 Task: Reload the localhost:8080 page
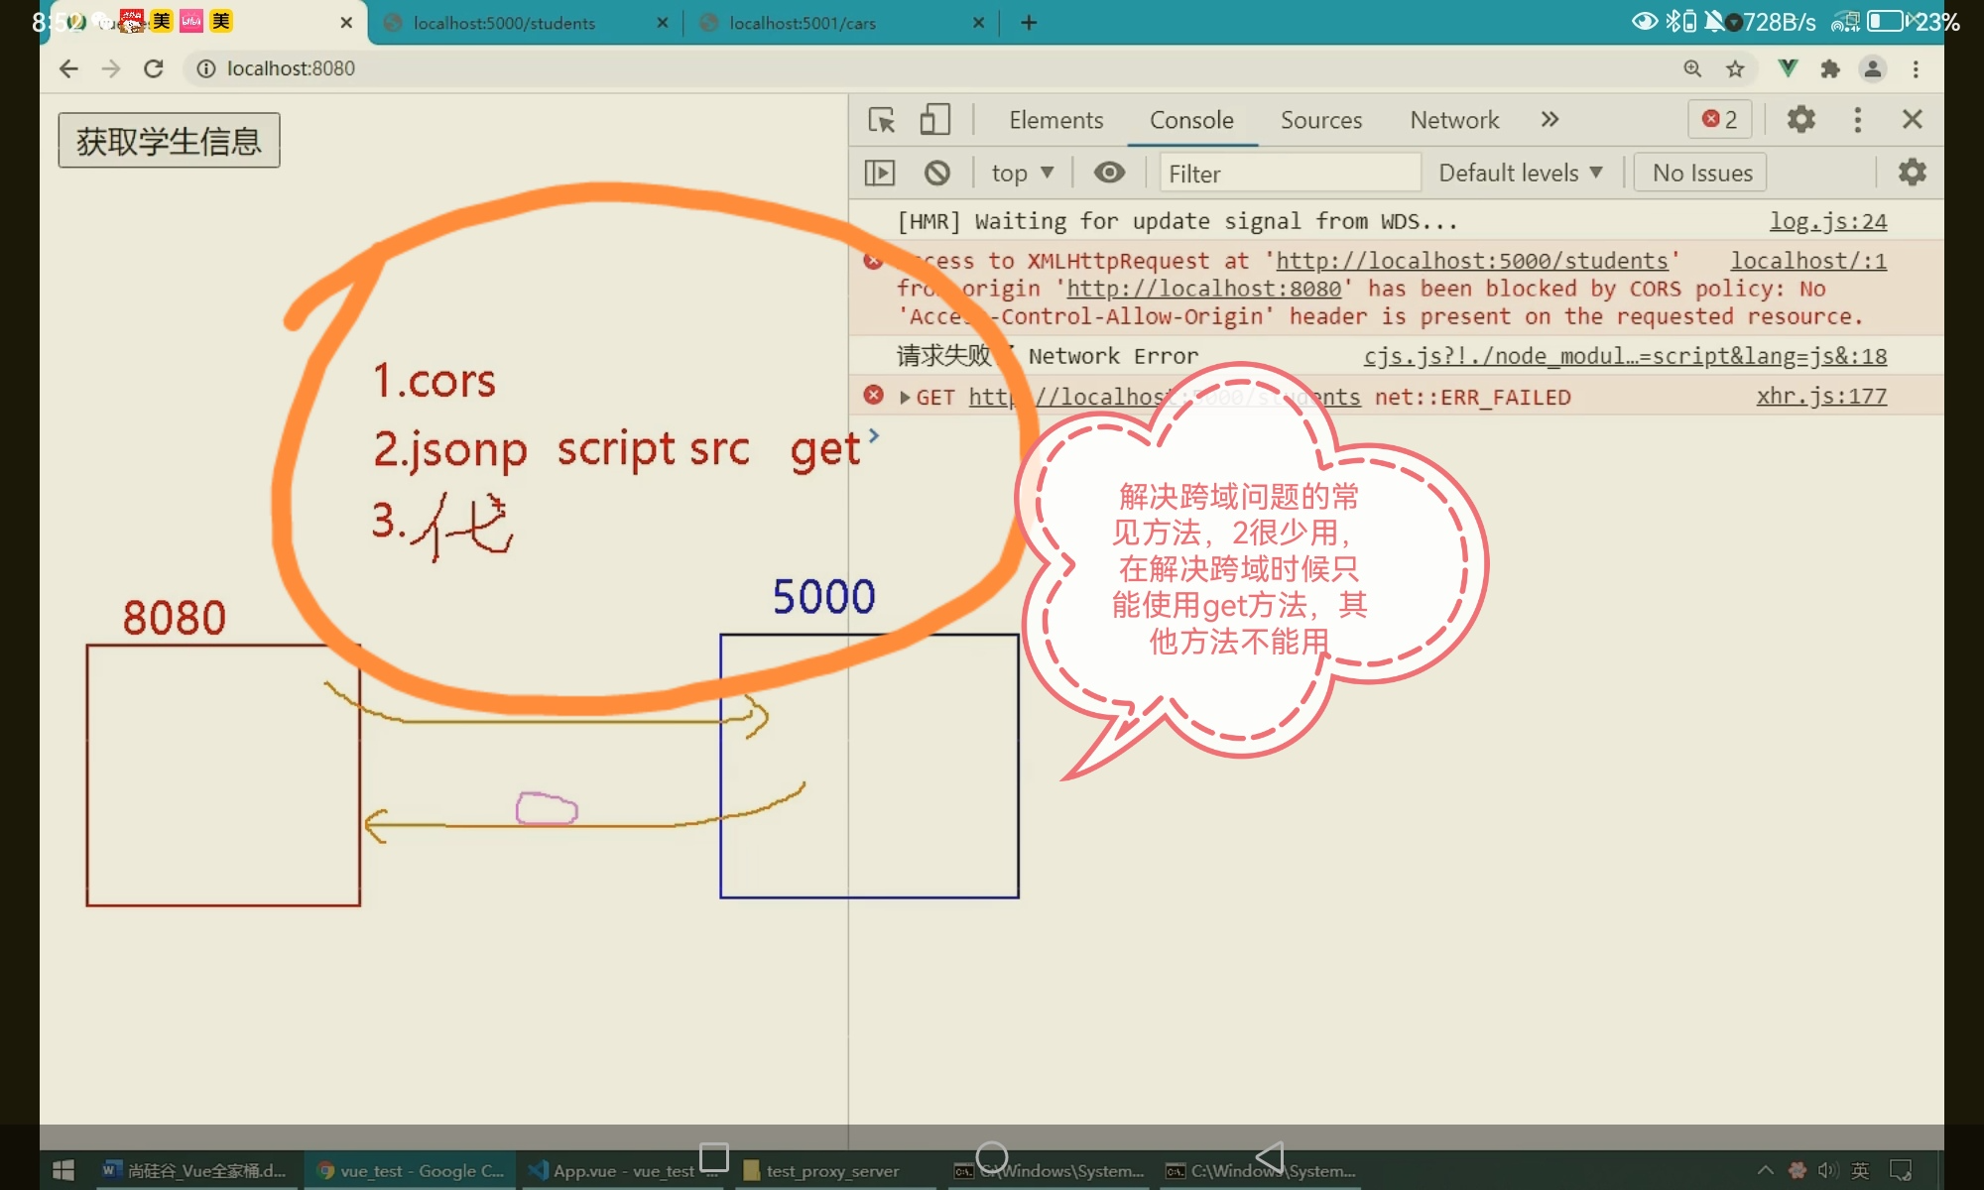coord(153,68)
